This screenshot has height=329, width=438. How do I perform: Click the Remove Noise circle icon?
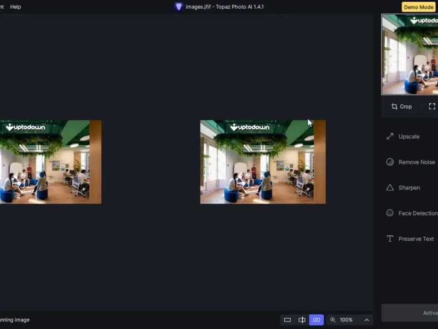point(390,162)
